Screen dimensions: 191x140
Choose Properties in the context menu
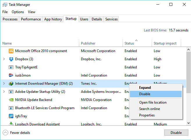(x=156, y=115)
